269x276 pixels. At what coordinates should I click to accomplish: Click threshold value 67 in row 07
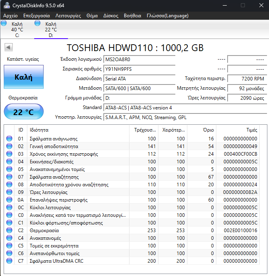tap(211, 177)
